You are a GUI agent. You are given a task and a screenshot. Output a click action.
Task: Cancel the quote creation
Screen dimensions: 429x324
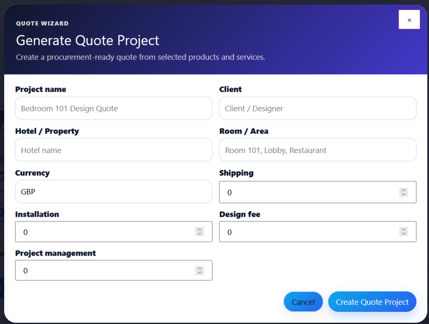(x=303, y=301)
